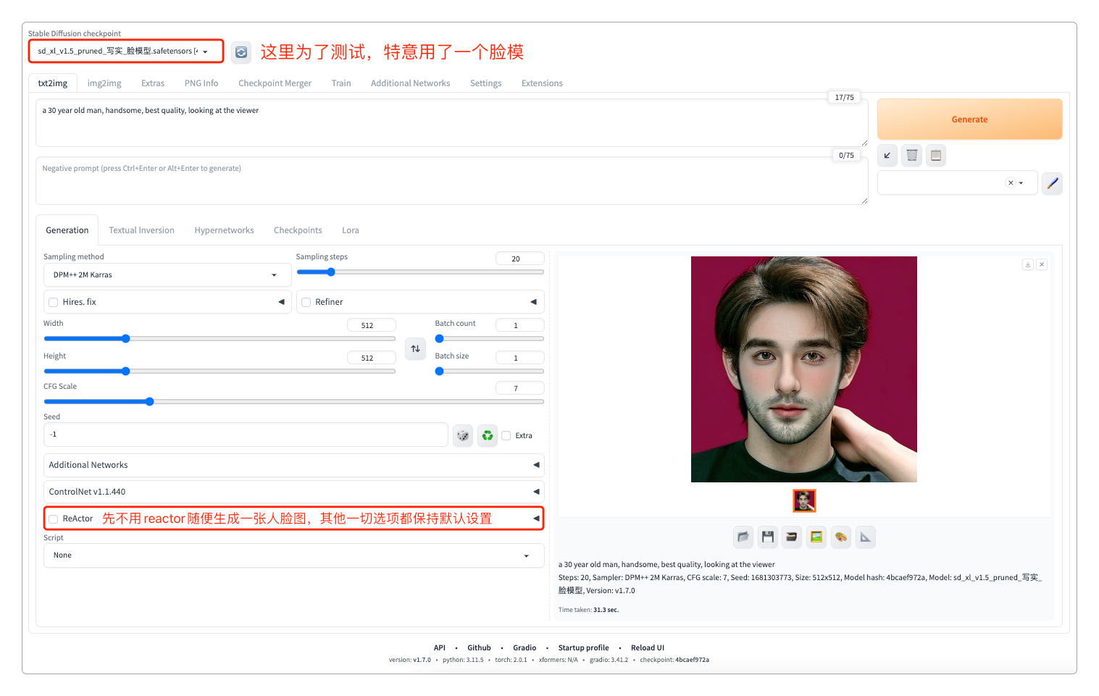
Task: Open the Gradio footer link
Action: point(525,648)
